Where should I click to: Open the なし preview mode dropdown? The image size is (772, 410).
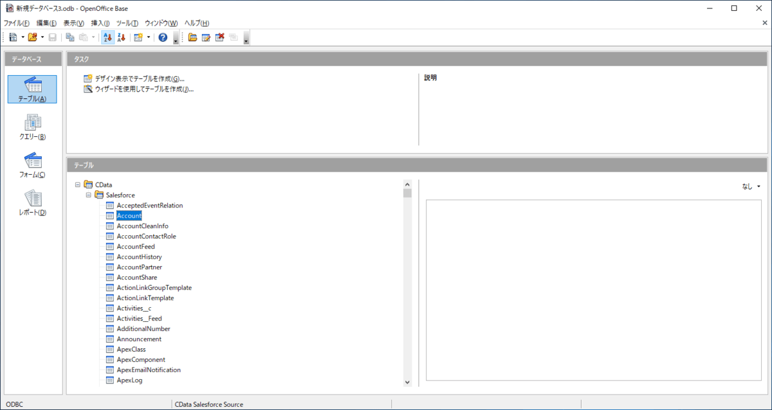click(751, 186)
